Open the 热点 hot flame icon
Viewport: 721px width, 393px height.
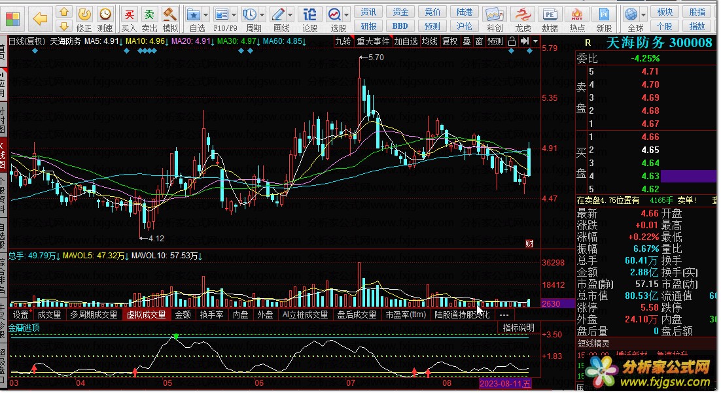(577, 14)
